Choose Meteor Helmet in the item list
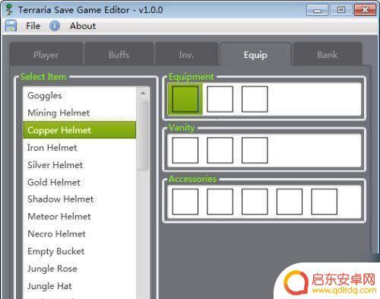Screen dimensions: 380x299 [x=79, y=217]
